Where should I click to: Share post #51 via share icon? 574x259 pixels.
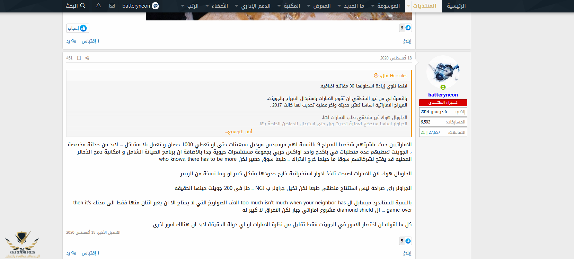click(x=87, y=58)
